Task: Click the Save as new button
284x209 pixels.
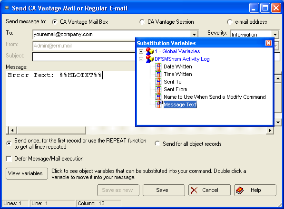Action: point(118,190)
